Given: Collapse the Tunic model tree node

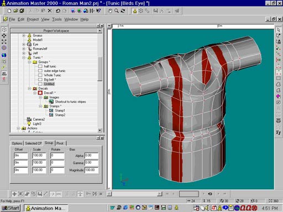Looking at the screenshot, I should (x=24, y=57).
